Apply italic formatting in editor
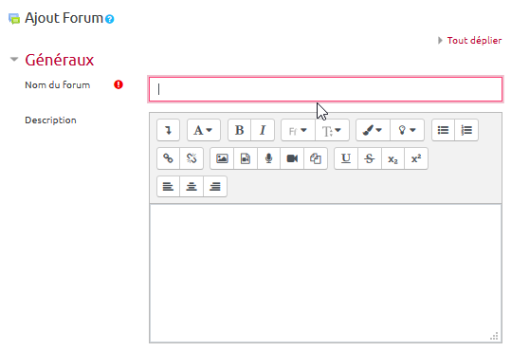The width and height of the screenshot is (511, 351). pos(263,130)
